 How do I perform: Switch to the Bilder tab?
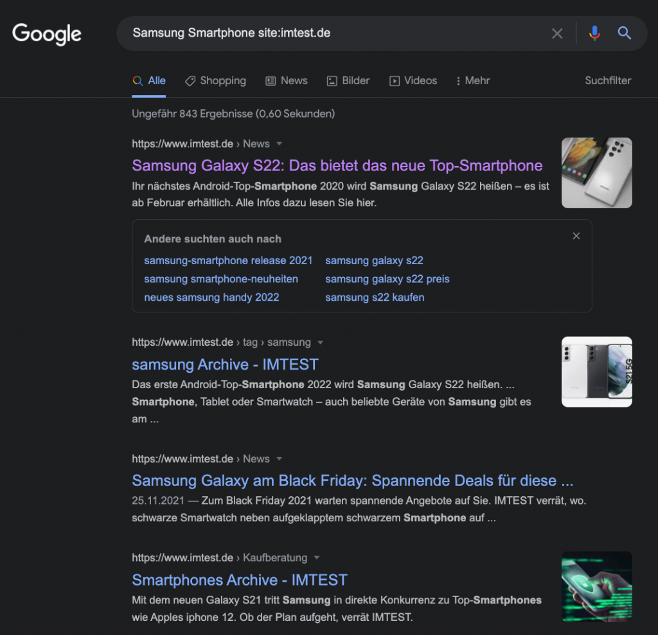click(x=348, y=80)
